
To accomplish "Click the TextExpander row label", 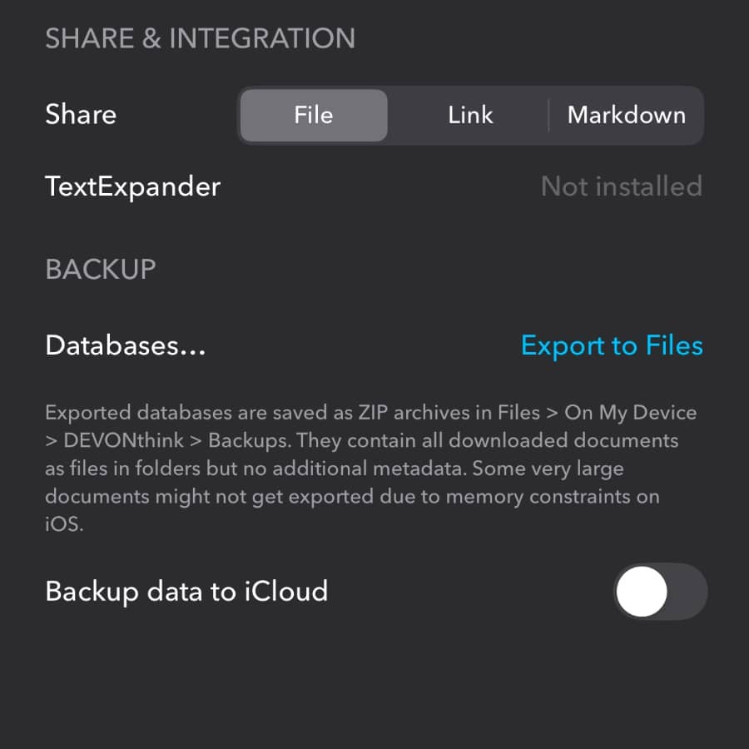I will [132, 186].
